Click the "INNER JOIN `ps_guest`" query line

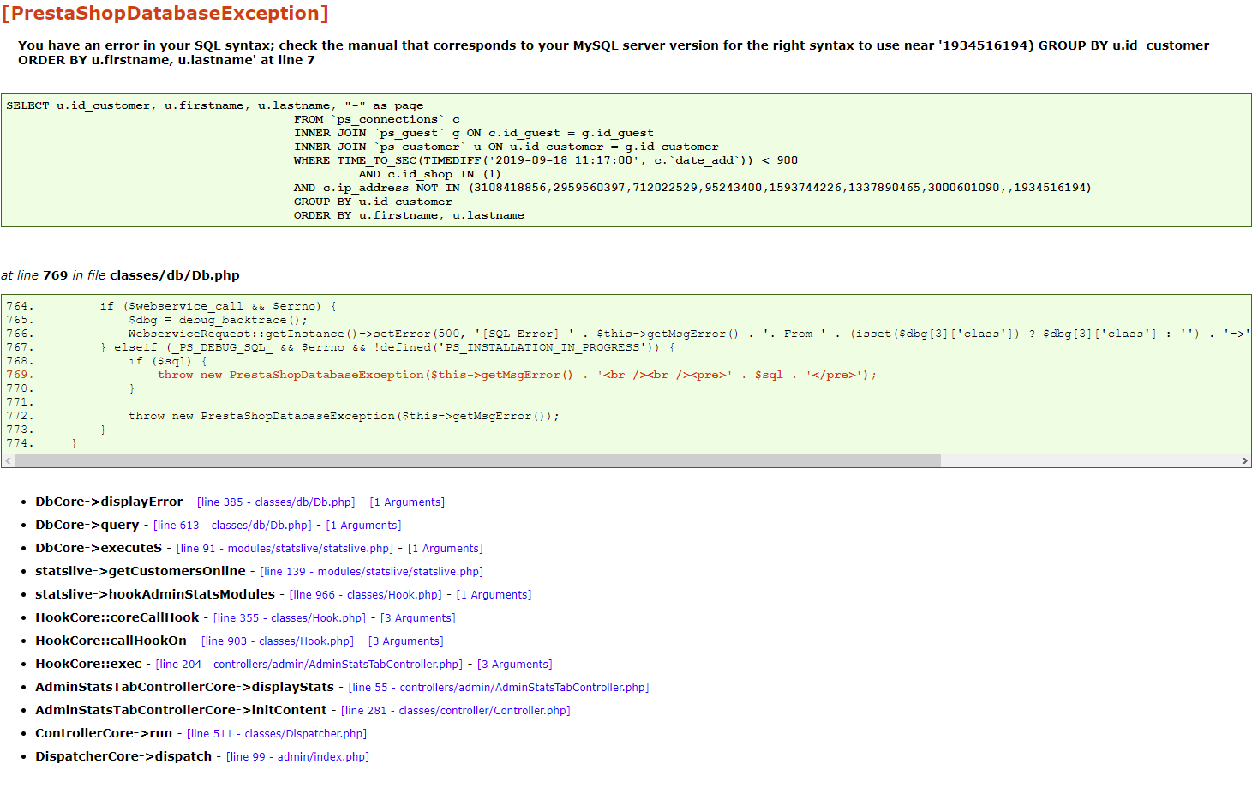[x=474, y=133]
